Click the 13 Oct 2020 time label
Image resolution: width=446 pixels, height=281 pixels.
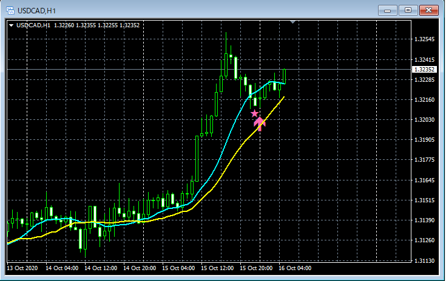[x=22, y=268]
